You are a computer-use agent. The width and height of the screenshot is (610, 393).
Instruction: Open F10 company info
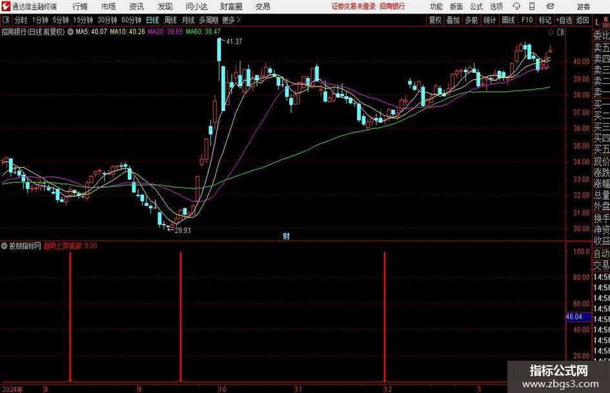tap(527, 20)
